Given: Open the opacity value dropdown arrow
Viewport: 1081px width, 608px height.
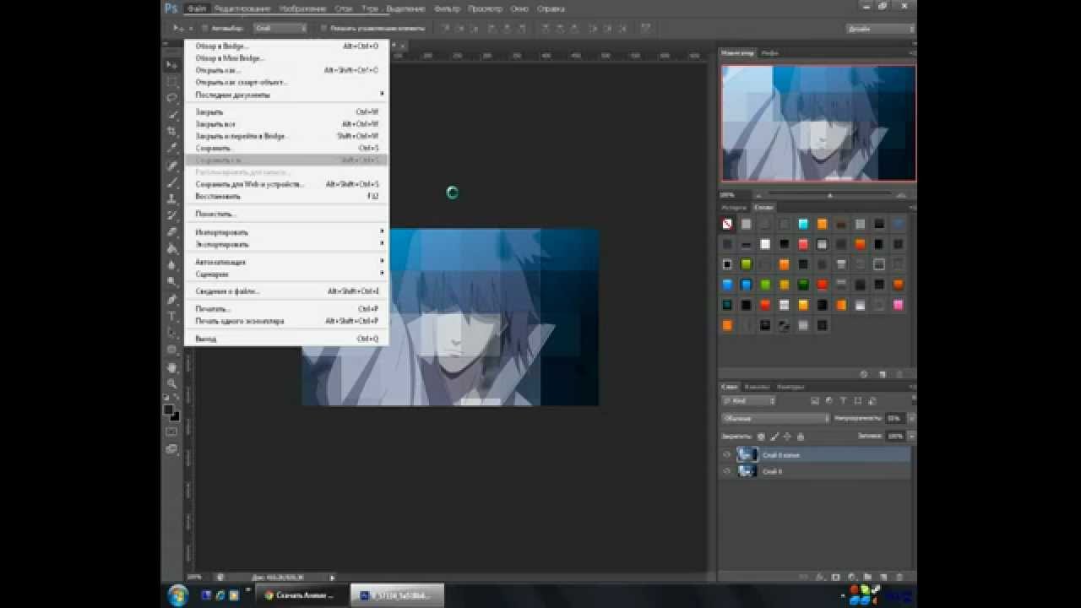Looking at the screenshot, I should click(910, 418).
